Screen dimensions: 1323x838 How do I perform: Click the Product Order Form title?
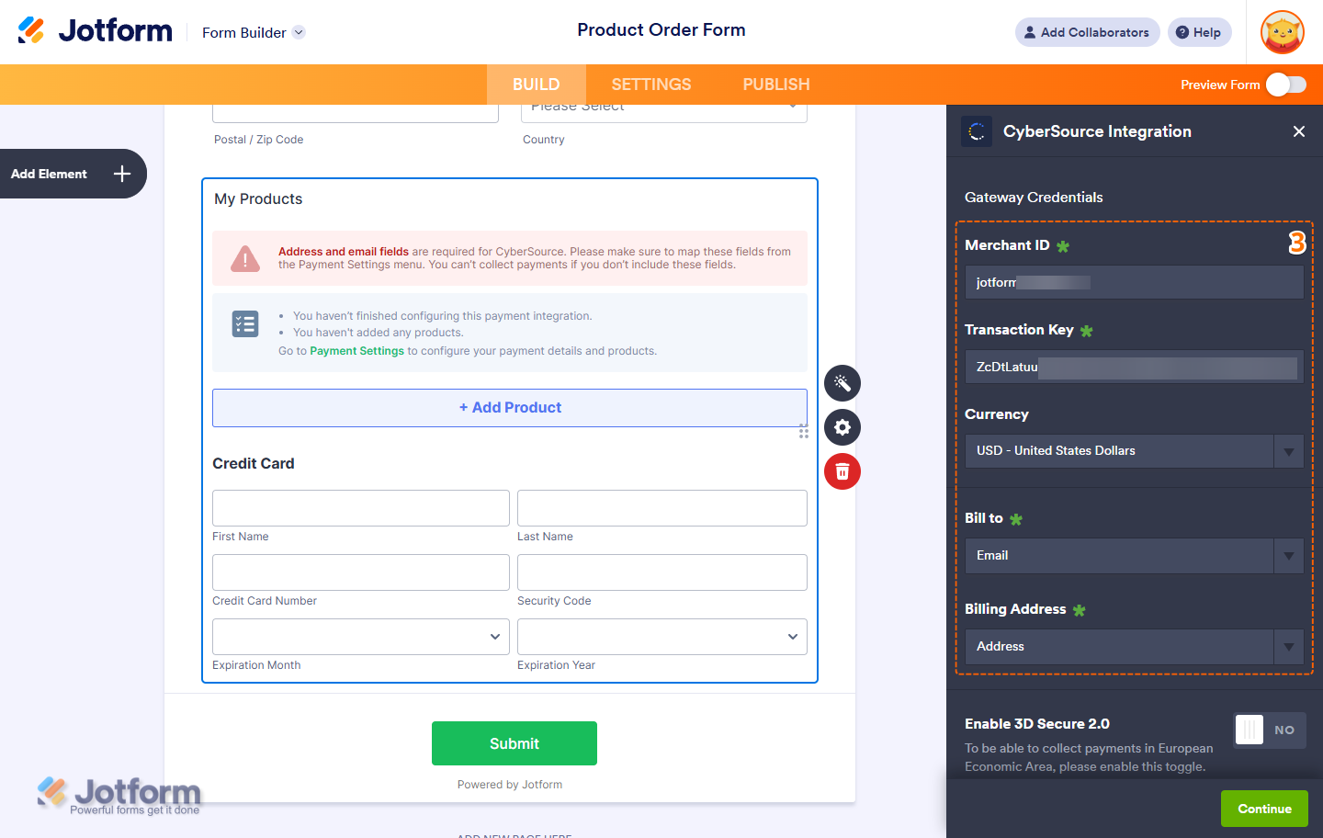point(661,30)
